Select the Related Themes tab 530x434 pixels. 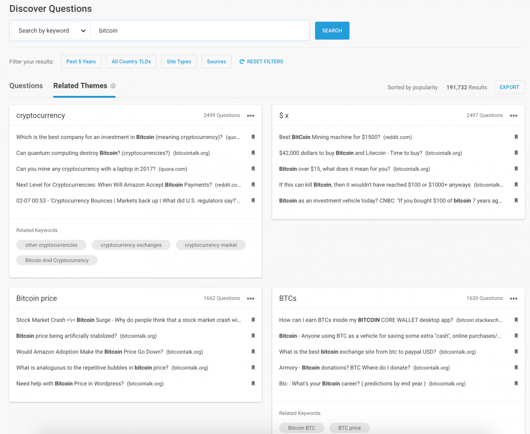pyautogui.click(x=80, y=86)
